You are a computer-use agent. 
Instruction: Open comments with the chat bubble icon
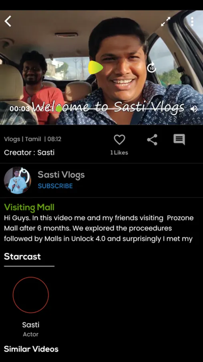179,140
